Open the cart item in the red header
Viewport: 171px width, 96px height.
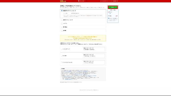81,1
